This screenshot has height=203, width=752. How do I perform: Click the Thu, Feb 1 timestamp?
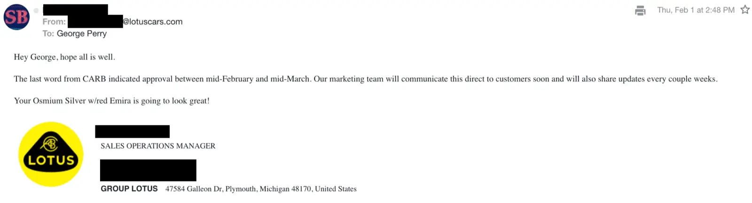[x=696, y=10]
